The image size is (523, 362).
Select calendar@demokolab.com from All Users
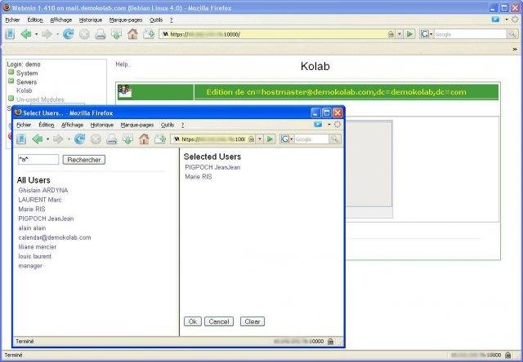(x=55, y=237)
